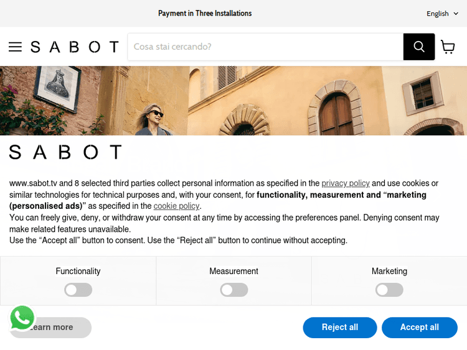Click the Marketing category label
The width and height of the screenshot is (467, 350).
[389, 271]
